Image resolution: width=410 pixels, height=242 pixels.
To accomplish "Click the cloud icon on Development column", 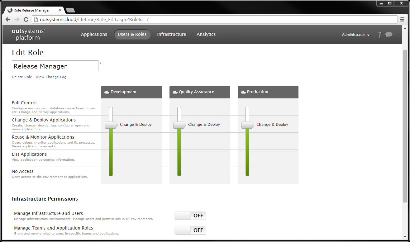I will 106,92.
